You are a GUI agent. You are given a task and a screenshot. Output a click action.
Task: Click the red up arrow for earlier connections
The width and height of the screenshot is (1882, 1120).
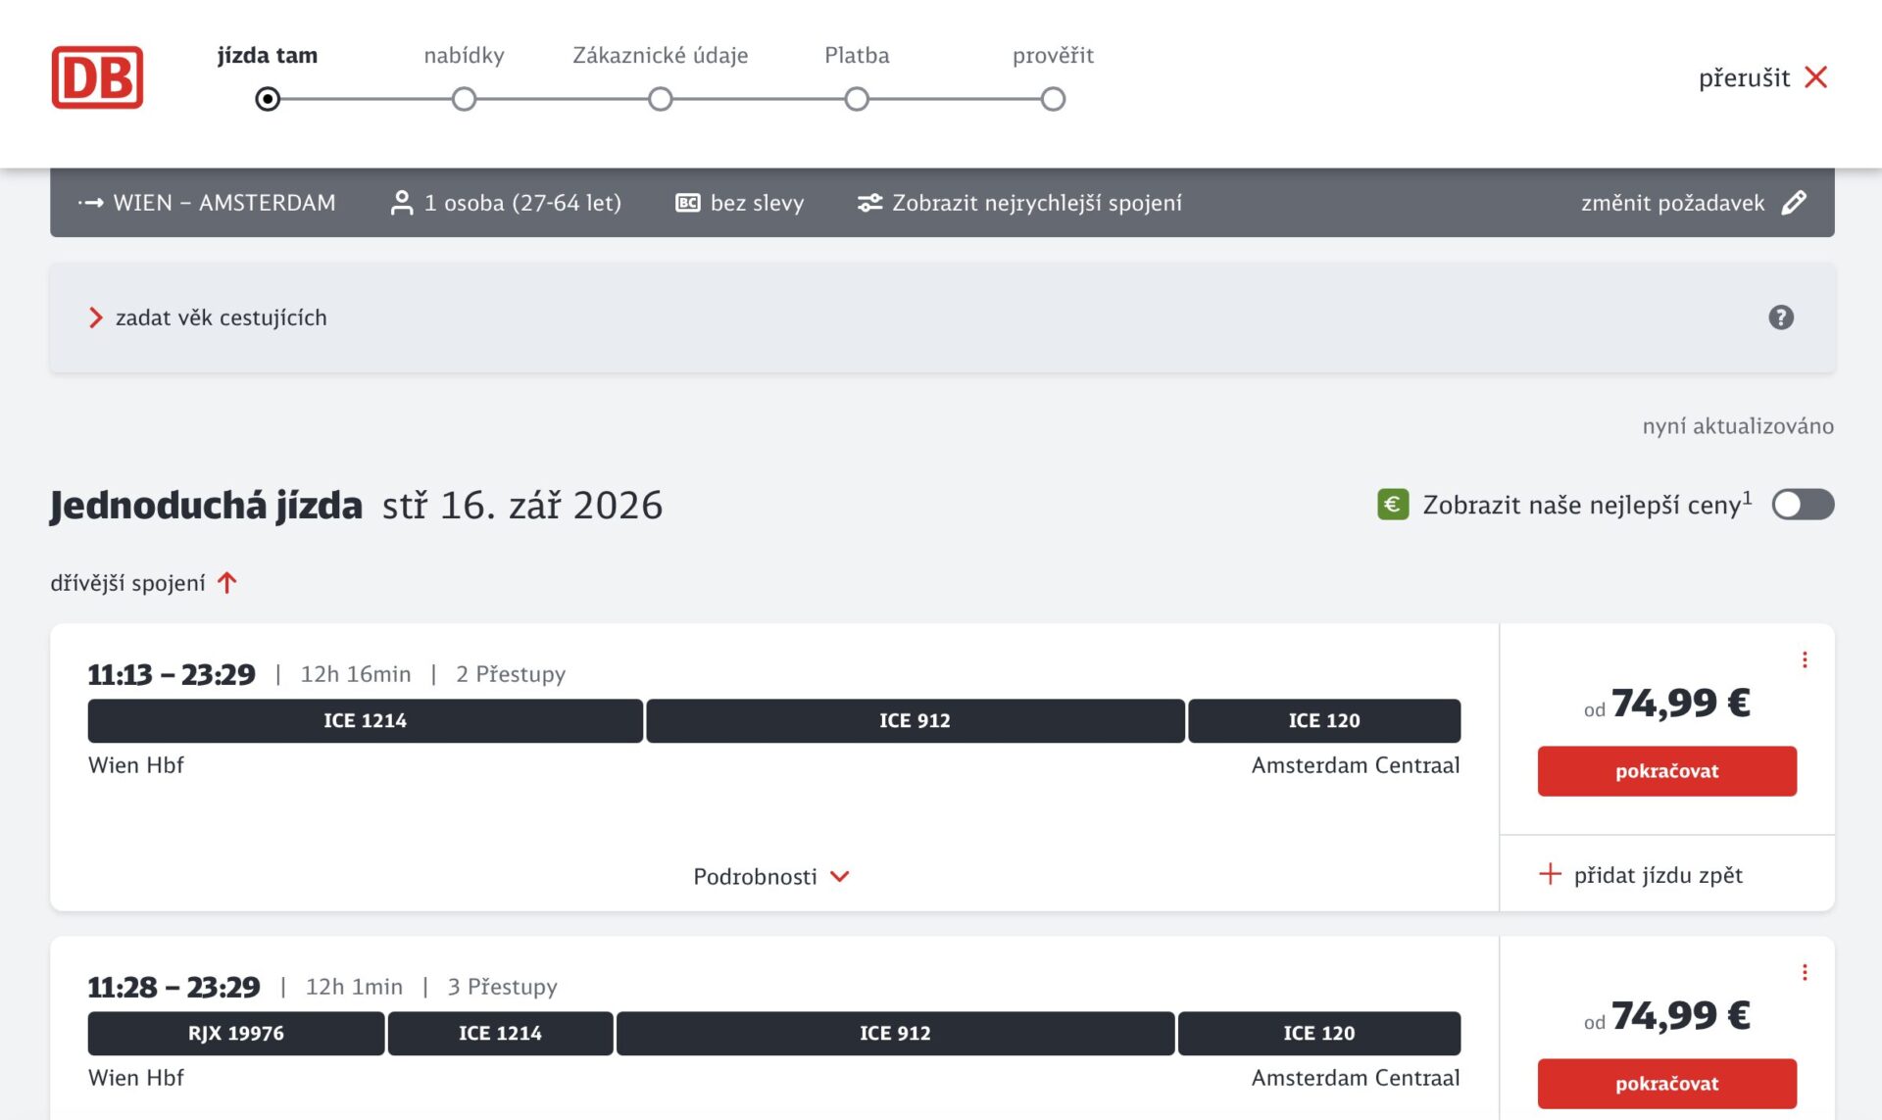[x=227, y=583]
